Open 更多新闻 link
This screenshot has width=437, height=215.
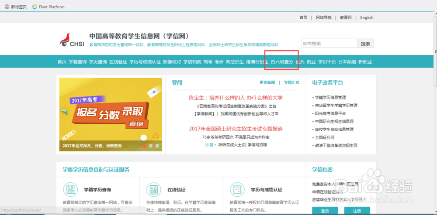[x=267, y=82]
